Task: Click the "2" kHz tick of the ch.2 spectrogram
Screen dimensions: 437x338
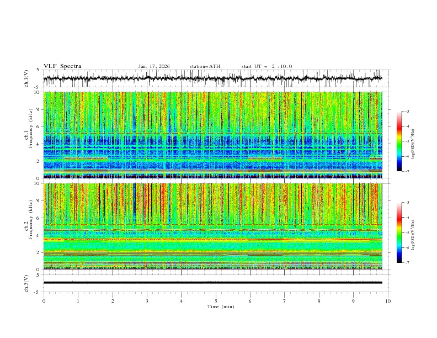Action: (x=39, y=252)
